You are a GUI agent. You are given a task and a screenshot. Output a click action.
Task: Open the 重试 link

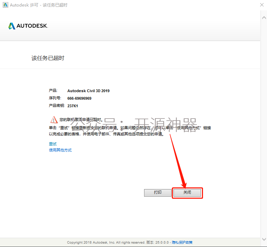53,144
